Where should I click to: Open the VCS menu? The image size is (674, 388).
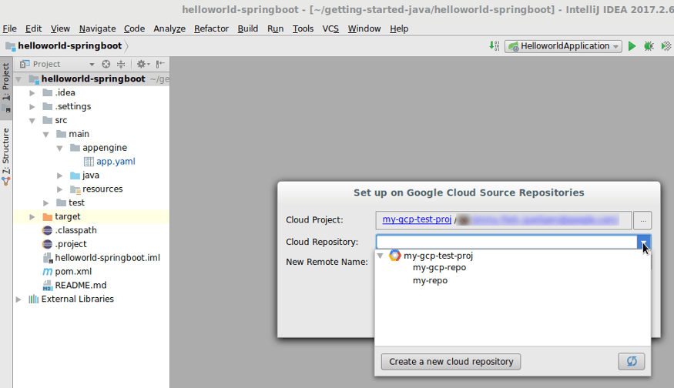click(x=330, y=28)
